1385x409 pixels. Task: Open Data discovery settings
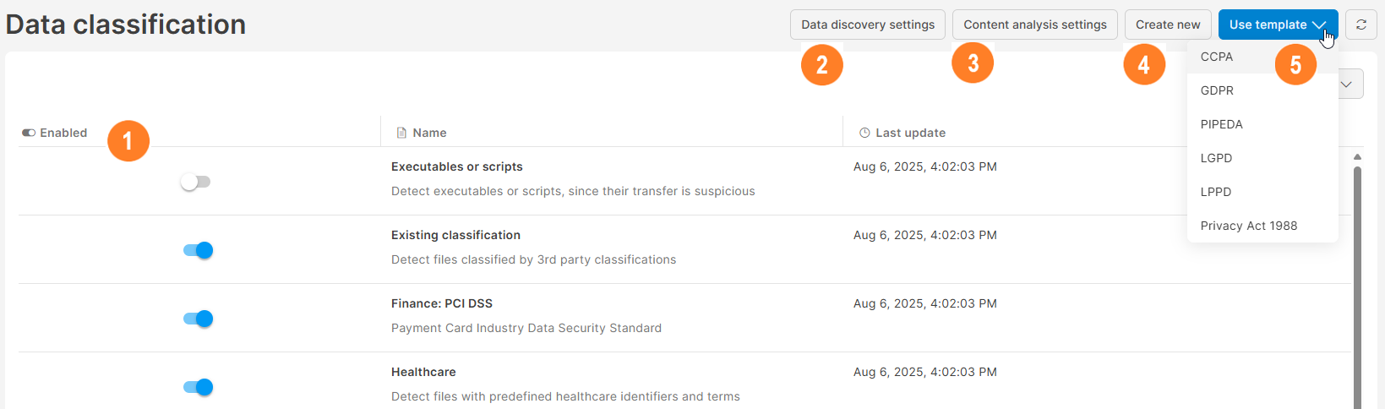coord(868,25)
